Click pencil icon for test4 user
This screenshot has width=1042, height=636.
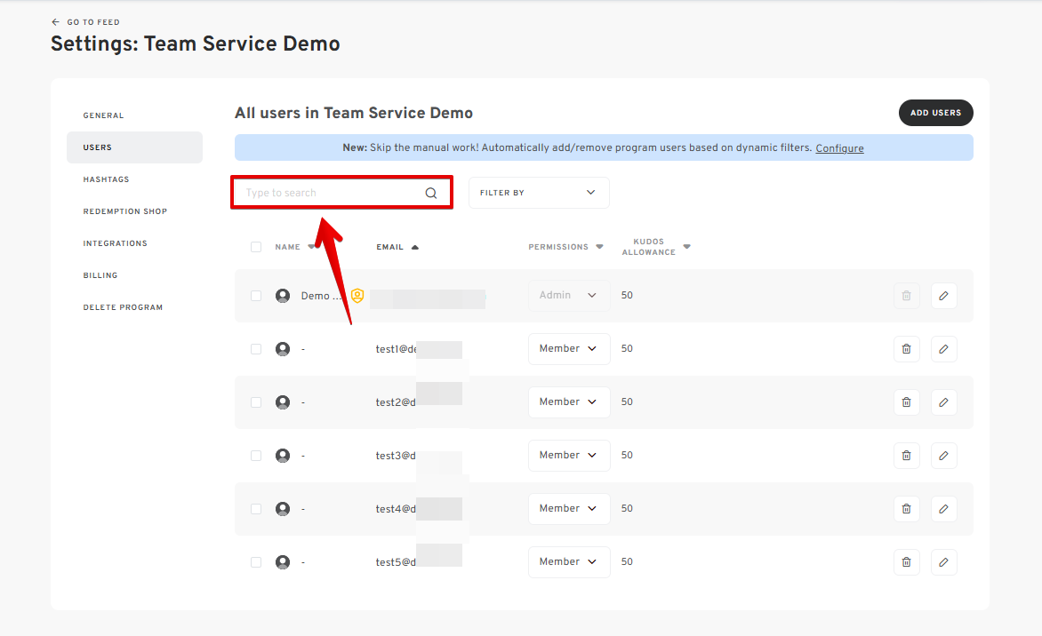pos(943,509)
